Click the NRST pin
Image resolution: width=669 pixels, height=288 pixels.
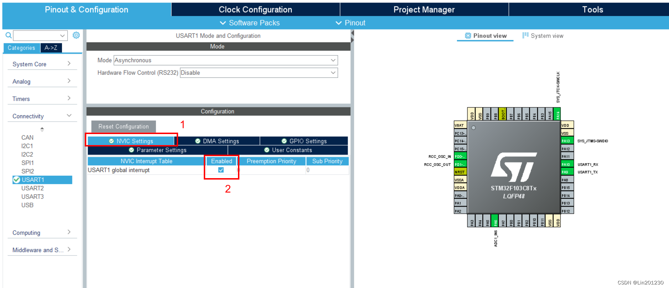click(460, 172)
